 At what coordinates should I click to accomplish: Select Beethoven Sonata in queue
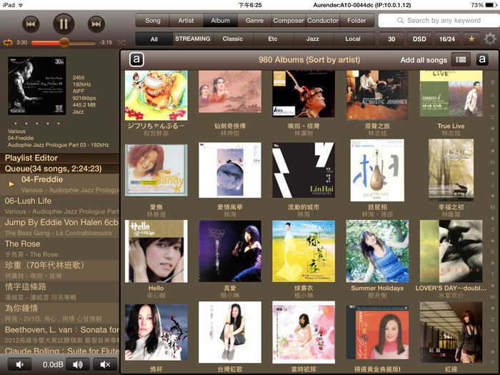(59, 334)
